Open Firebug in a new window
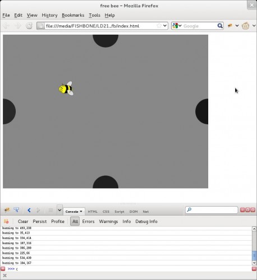This screenshot has width=257, height=280. 247,210
